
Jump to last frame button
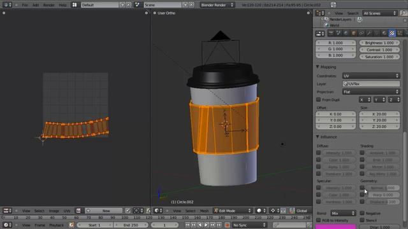pyautogui.click(x=219, y=225)
